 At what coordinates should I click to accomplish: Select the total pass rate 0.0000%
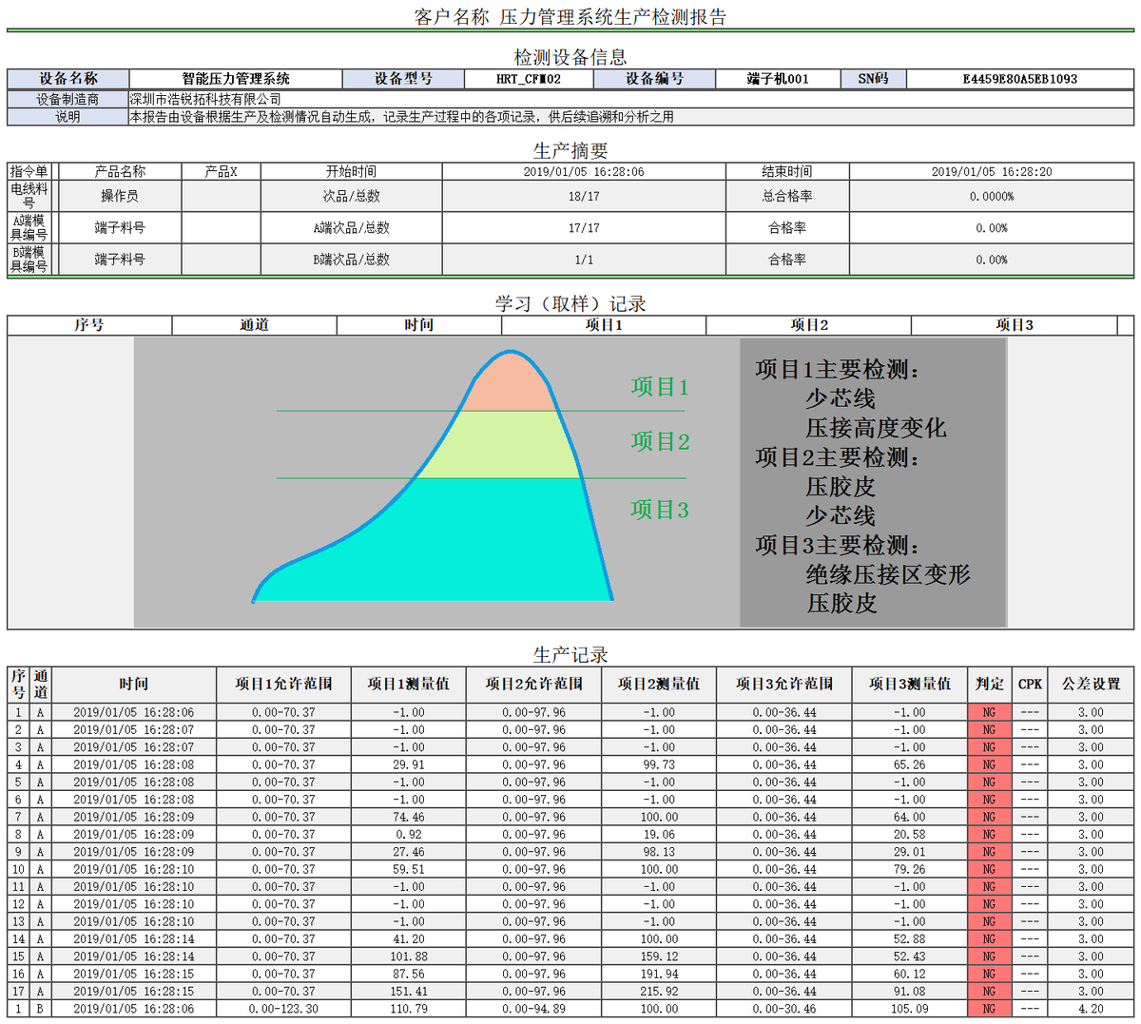click(992, 196)
